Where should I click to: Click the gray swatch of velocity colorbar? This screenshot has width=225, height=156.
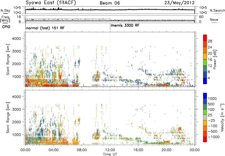[205, 117]
